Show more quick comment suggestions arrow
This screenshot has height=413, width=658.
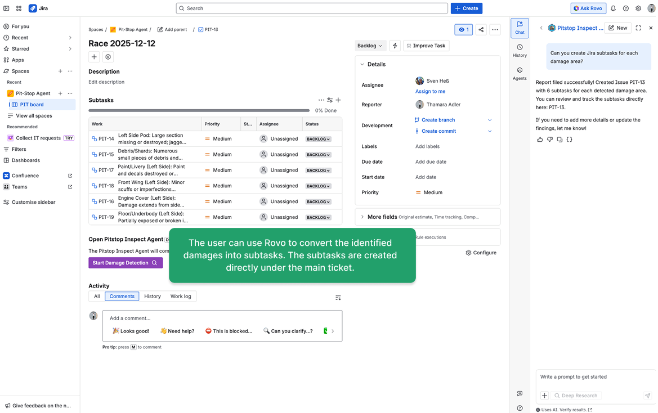[x=333, y=331]
